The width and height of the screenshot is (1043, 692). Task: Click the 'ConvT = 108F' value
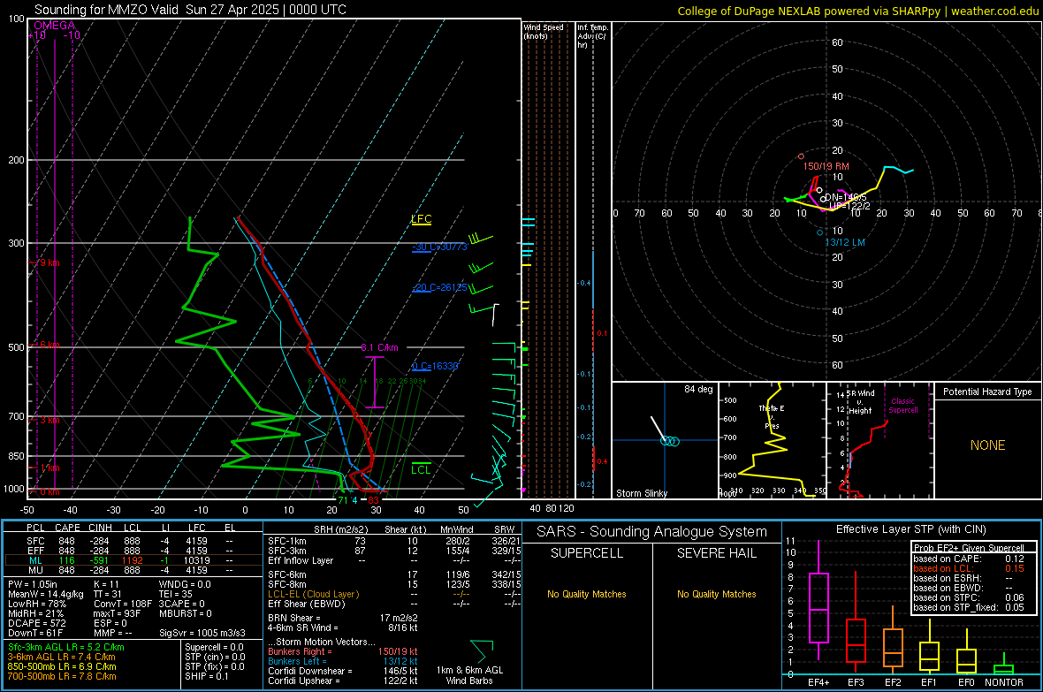pyautogui.click(x=122, y=605)
